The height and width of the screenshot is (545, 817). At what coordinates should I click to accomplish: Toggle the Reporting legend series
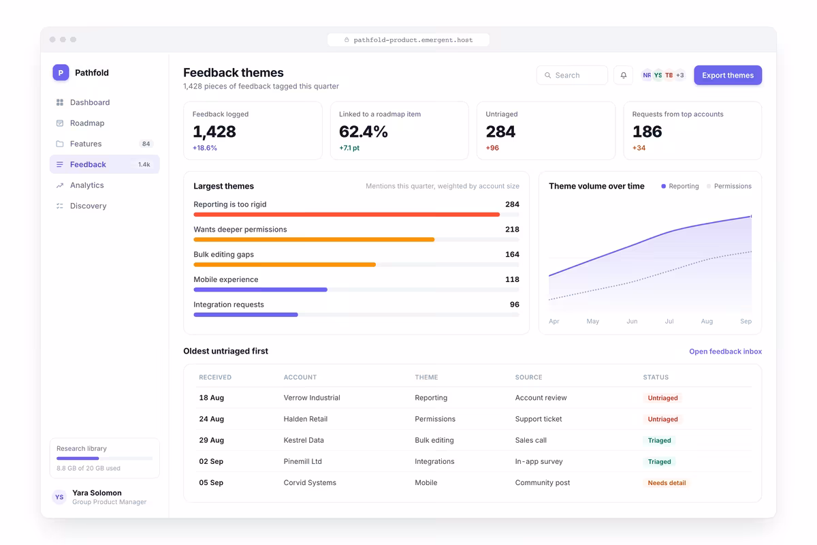(680, 186)
